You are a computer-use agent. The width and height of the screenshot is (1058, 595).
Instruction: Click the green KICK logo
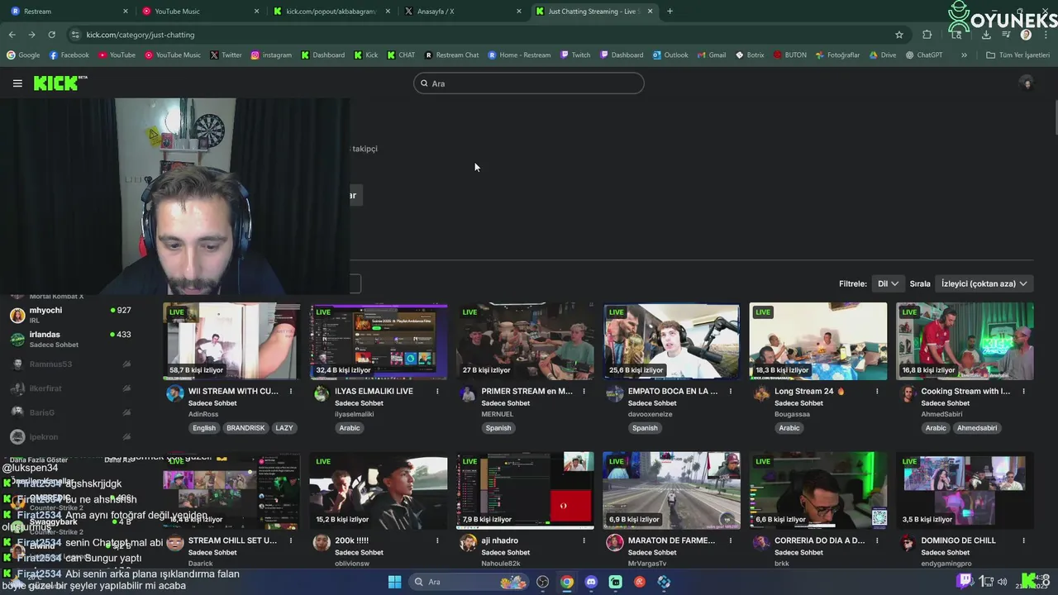[x=60, y=83]
